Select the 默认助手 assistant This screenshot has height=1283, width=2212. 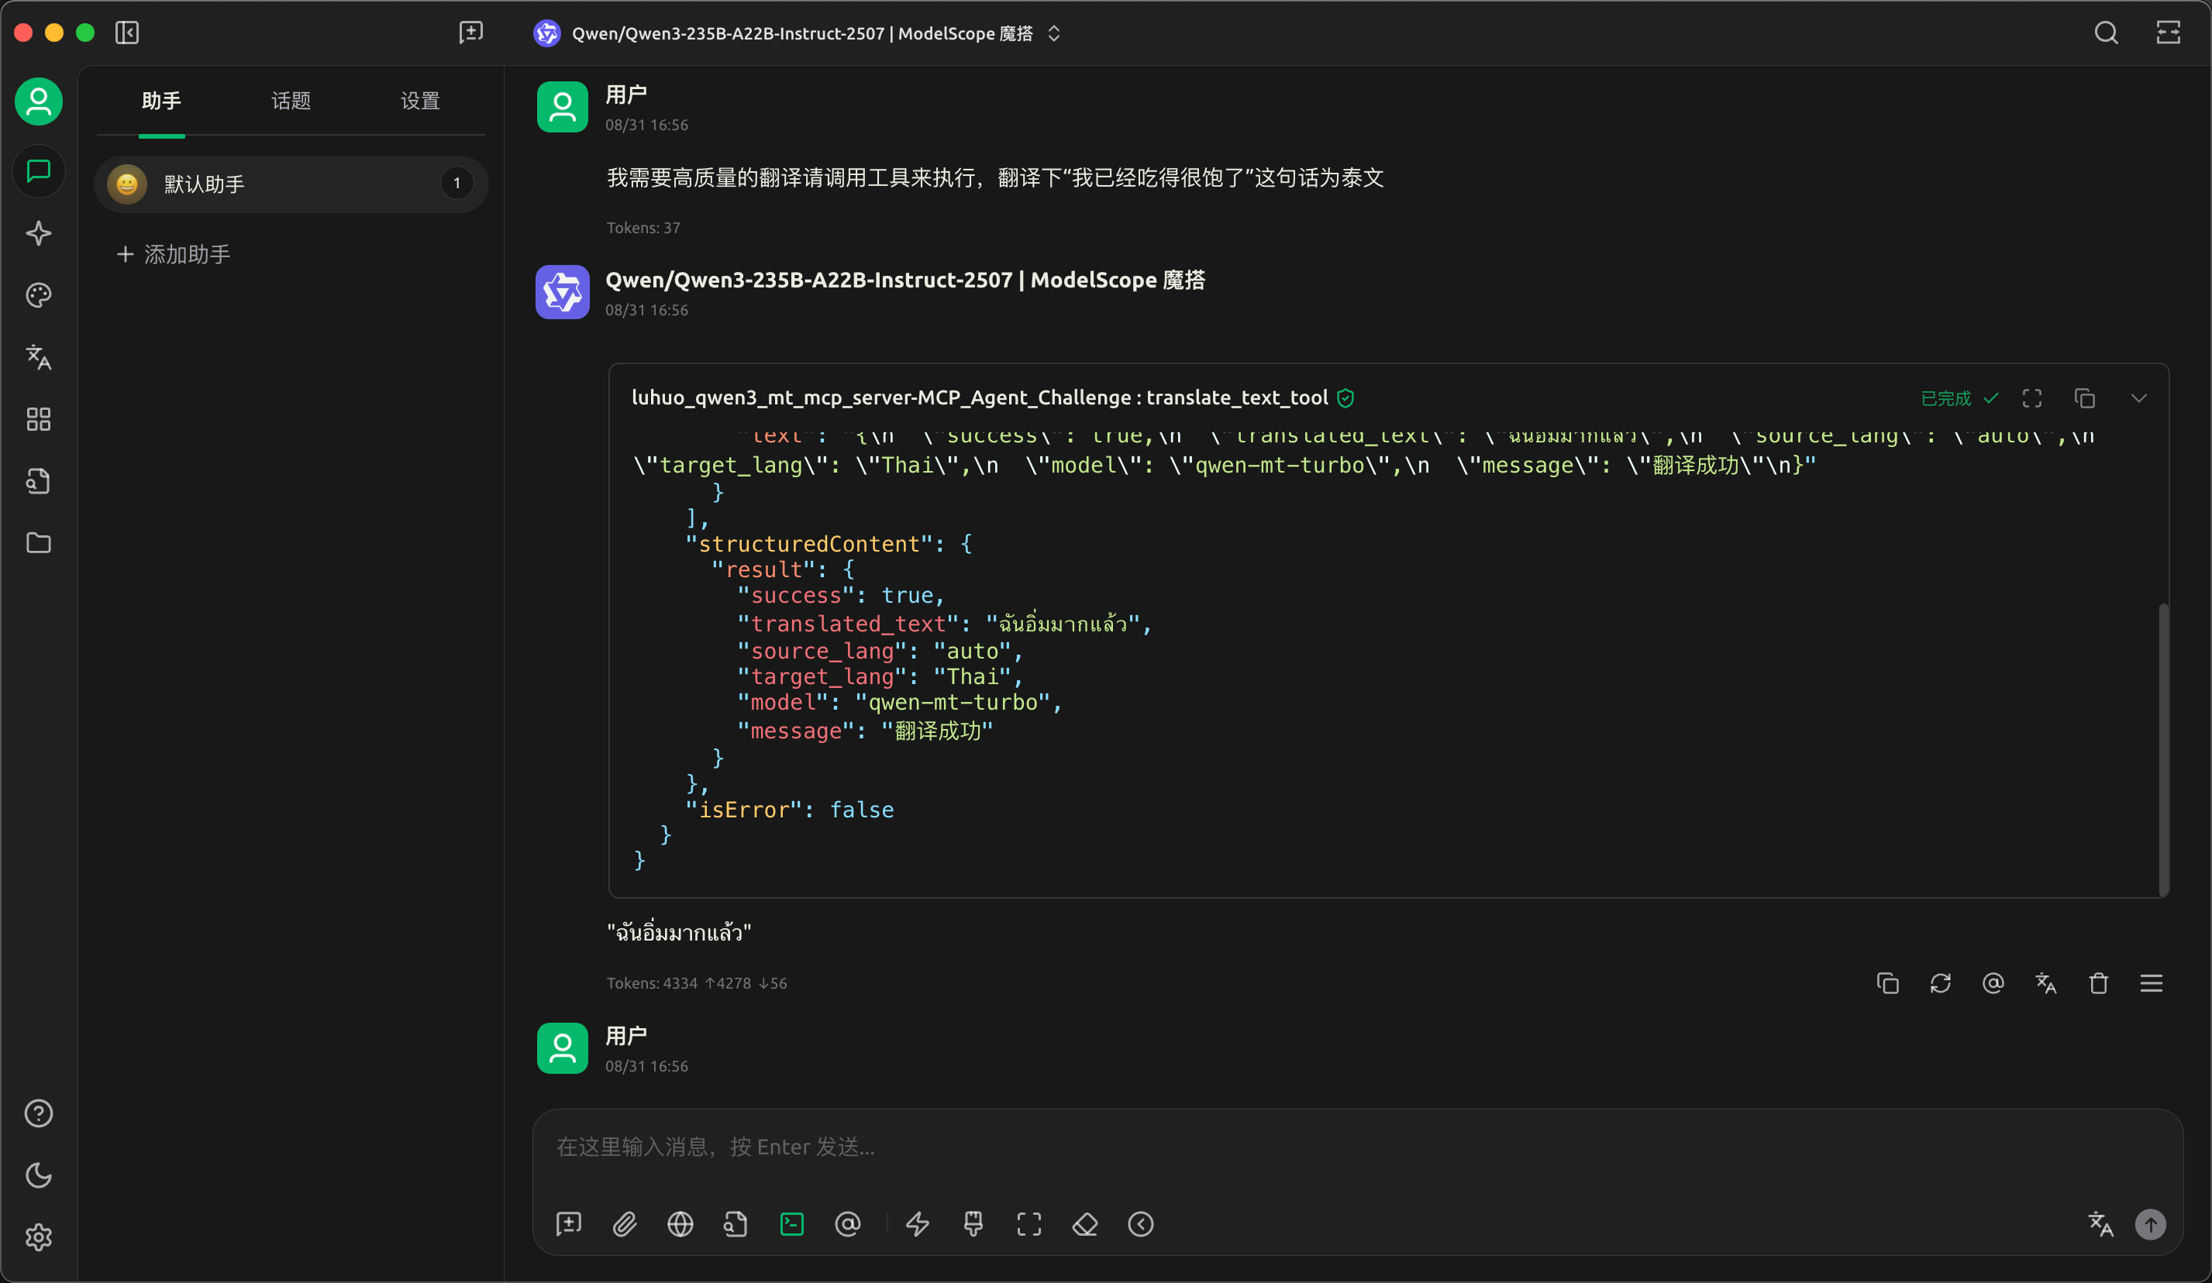point(291,184)
